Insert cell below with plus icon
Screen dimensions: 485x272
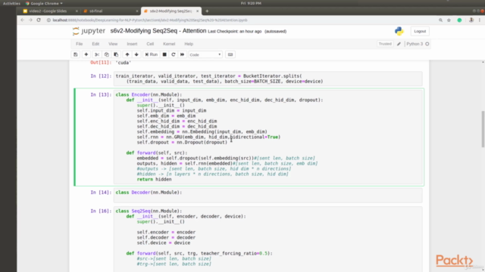tap(86, 54)
